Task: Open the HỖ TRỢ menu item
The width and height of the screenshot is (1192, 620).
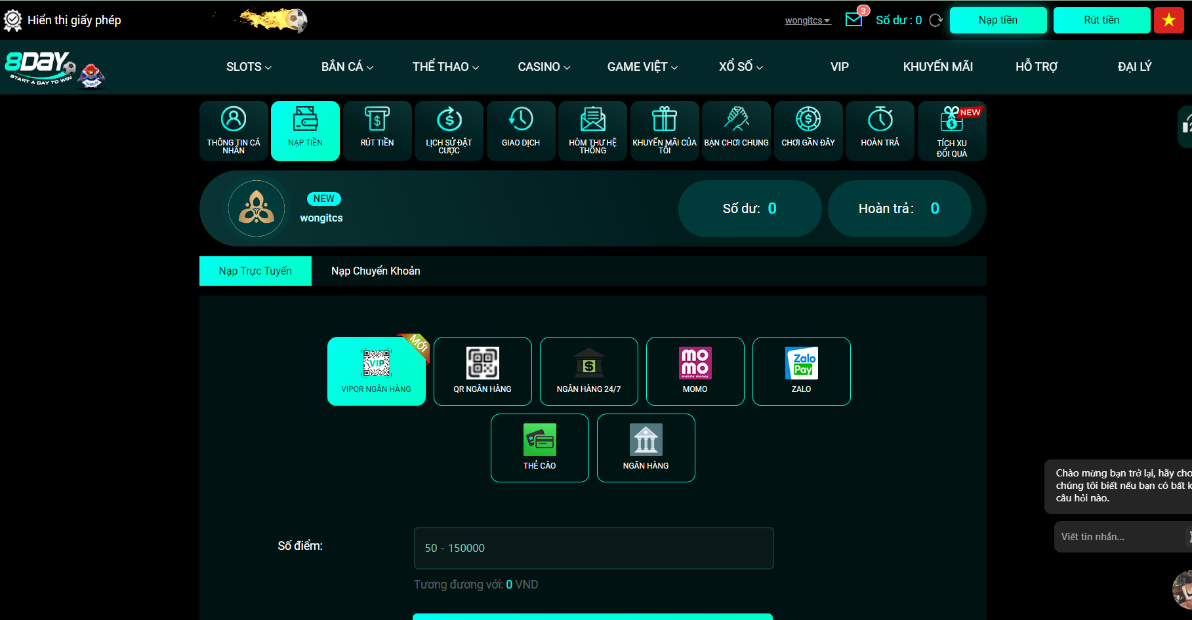Action: pos(1037,67)
